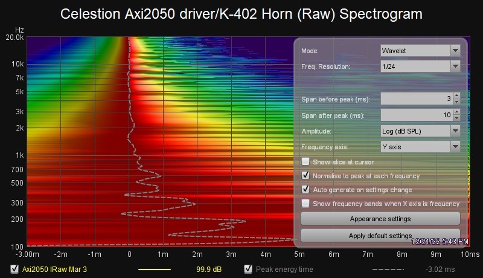
Task: Click the 10ms time axis label
Action: point(470,254)
